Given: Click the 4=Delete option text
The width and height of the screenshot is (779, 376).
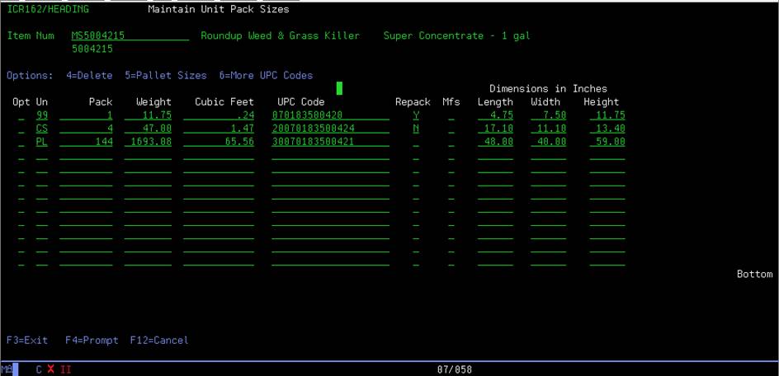Looking at the screenshot, I should pos(89,75).
